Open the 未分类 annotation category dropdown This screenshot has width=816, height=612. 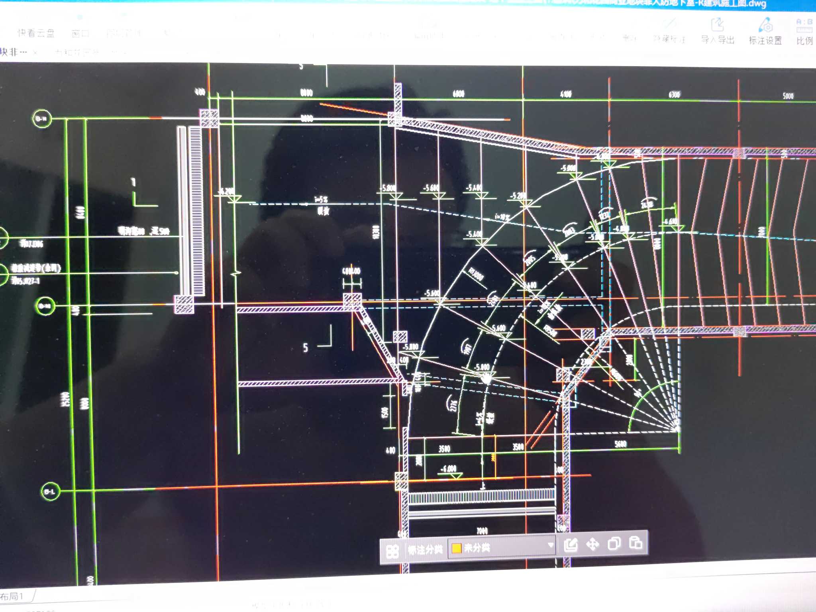[x=502, y=547]
